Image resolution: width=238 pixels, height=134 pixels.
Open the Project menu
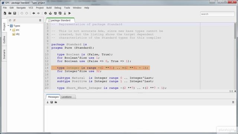coord(40,8)
